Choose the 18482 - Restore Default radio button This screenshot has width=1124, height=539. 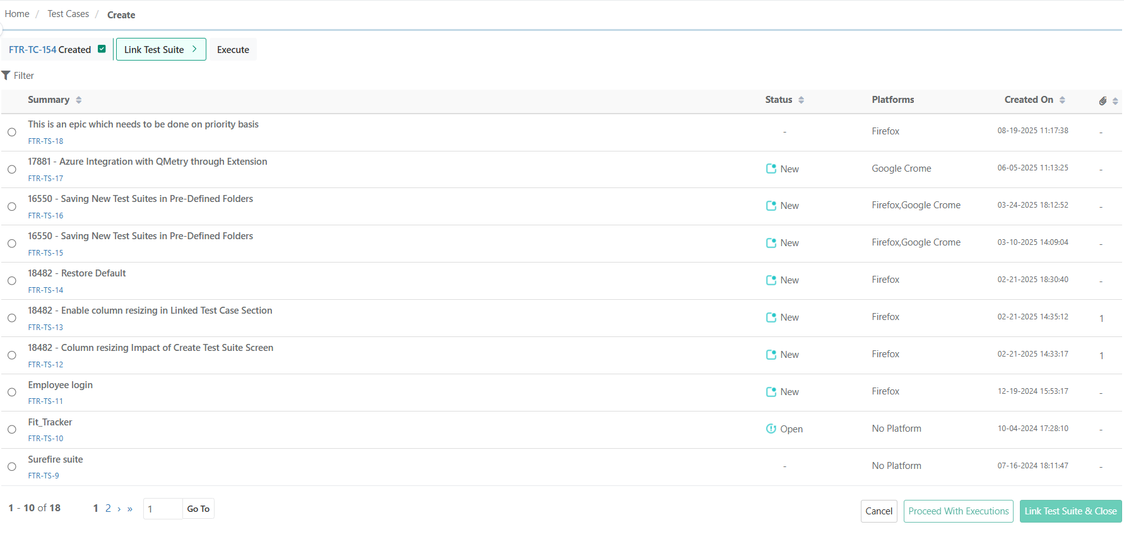(12, 281)
